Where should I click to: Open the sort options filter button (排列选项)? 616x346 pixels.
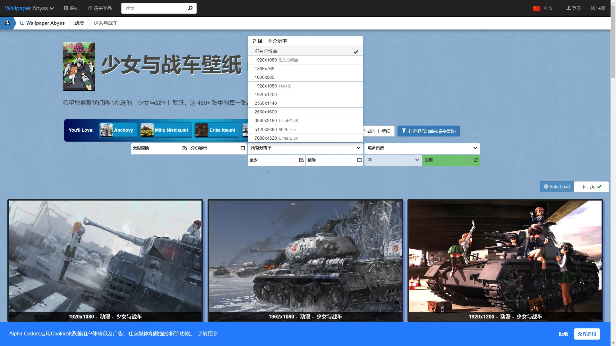428,131
